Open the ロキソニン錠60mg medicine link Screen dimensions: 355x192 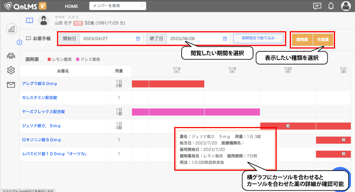tap(41, 140)
